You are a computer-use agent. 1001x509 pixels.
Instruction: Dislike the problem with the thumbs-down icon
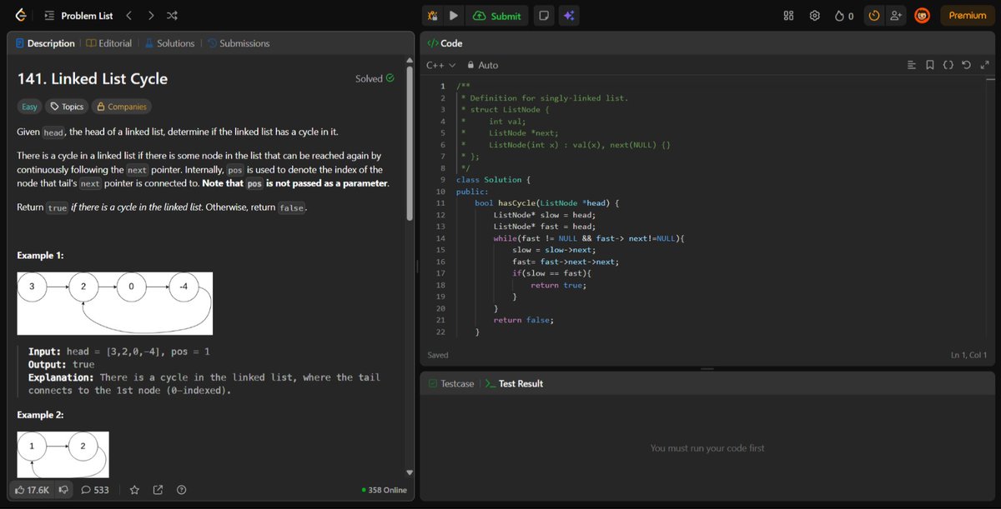63,490
